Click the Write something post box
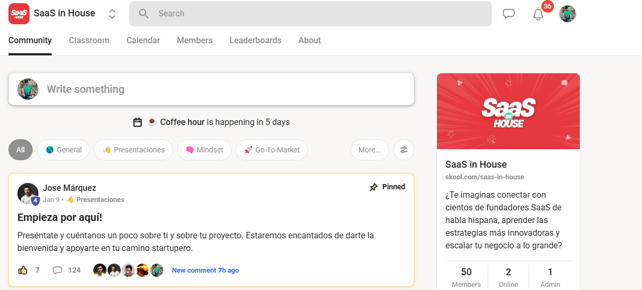 pos(211,89)
